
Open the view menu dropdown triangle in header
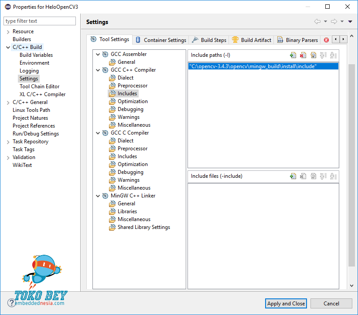point(350,22)
